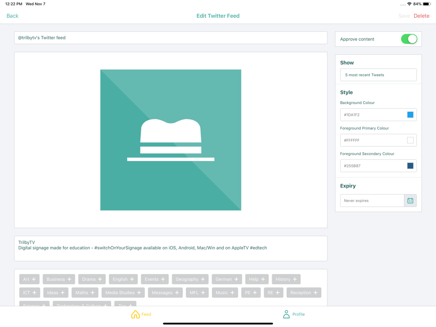Screen dimensions: 436x327
Task: Click the plus icon on Music tag
Action: pos(232,293)
